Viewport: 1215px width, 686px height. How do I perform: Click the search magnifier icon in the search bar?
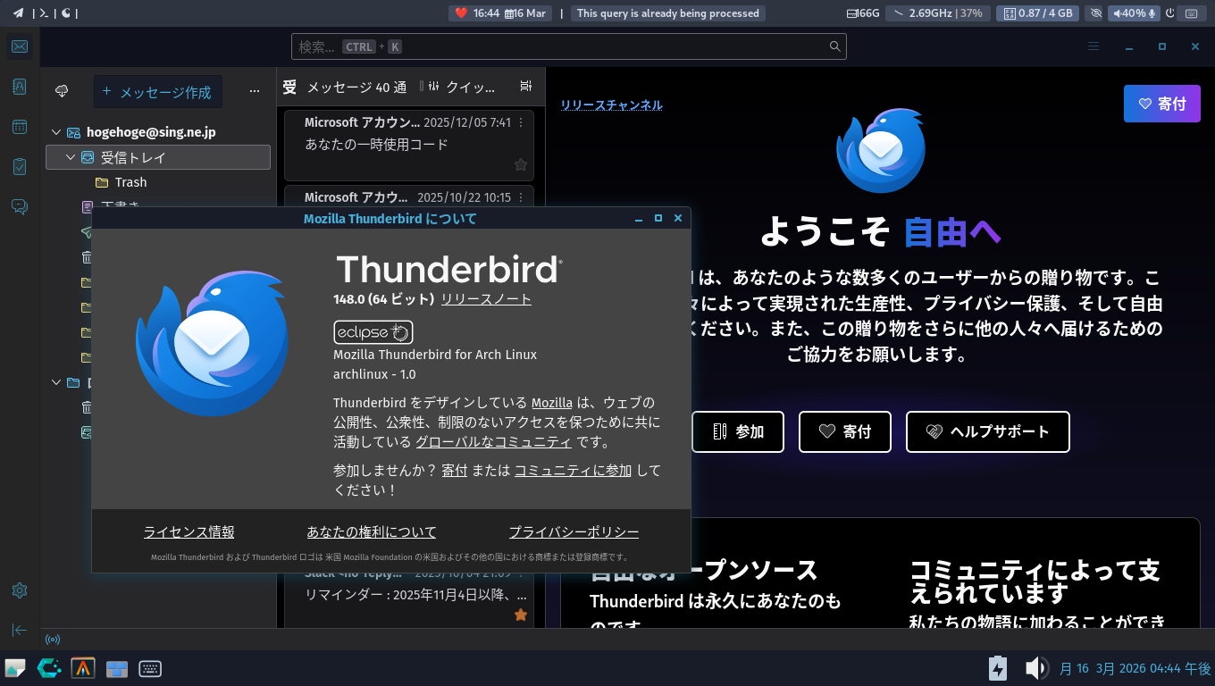(x=835, y=46)
